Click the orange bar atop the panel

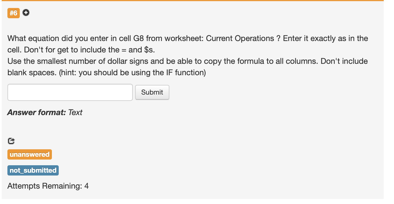coord(193,1)
